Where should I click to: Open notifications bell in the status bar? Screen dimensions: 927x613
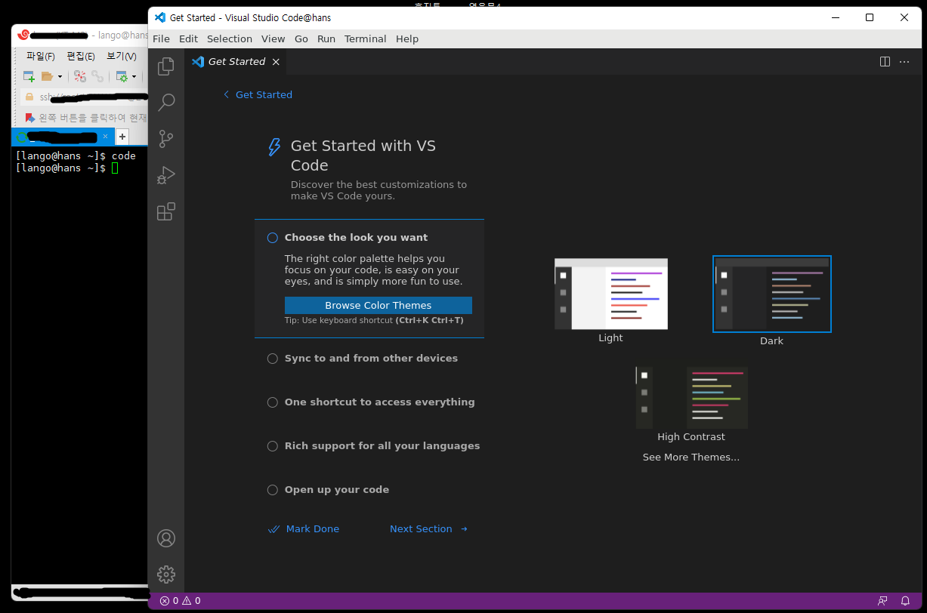point(905,601)
